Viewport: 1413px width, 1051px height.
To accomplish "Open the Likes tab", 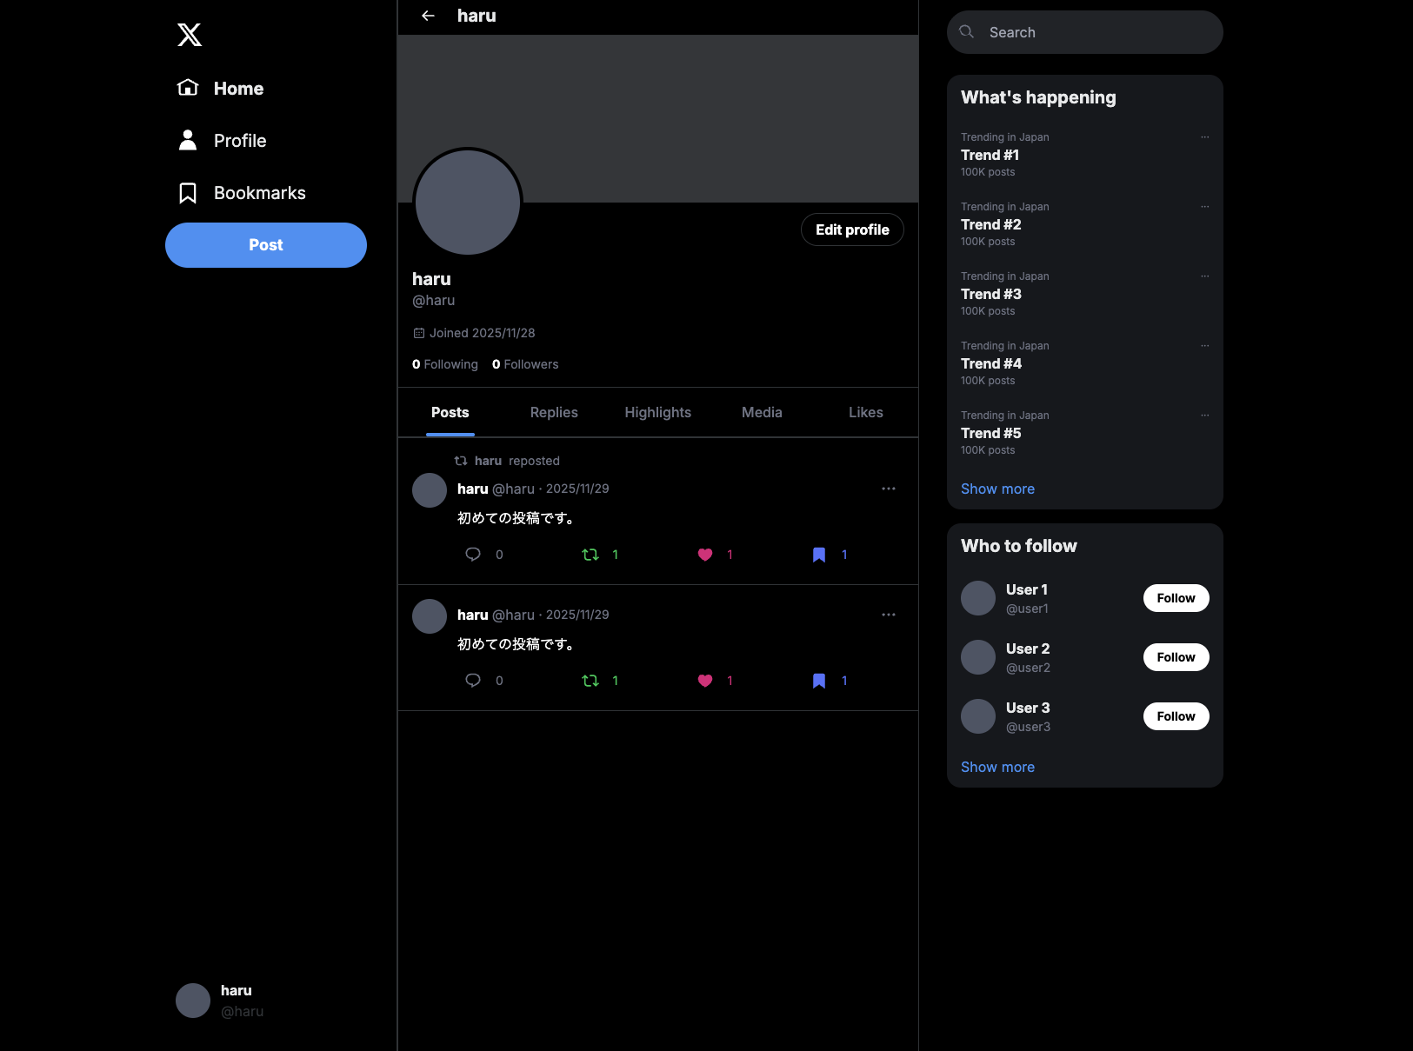I will (x=866, y=412).
